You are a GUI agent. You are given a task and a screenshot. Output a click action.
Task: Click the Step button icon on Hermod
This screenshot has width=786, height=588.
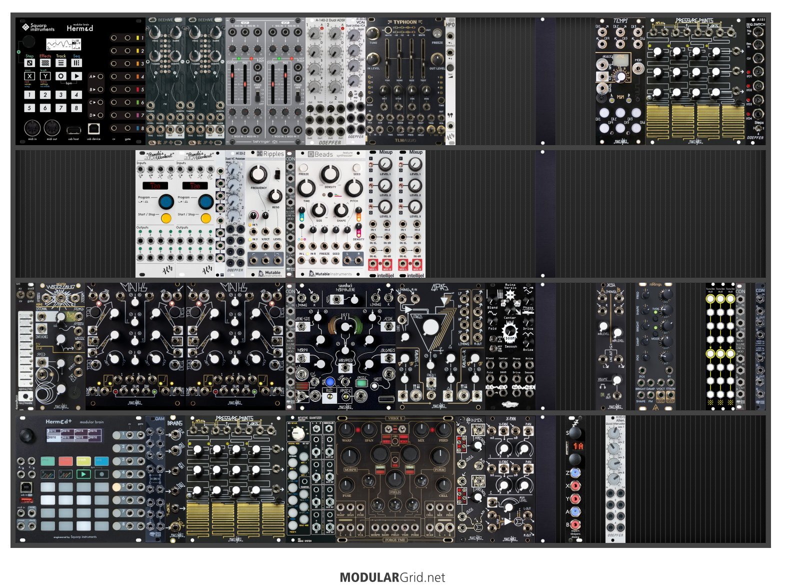[29, 63]
